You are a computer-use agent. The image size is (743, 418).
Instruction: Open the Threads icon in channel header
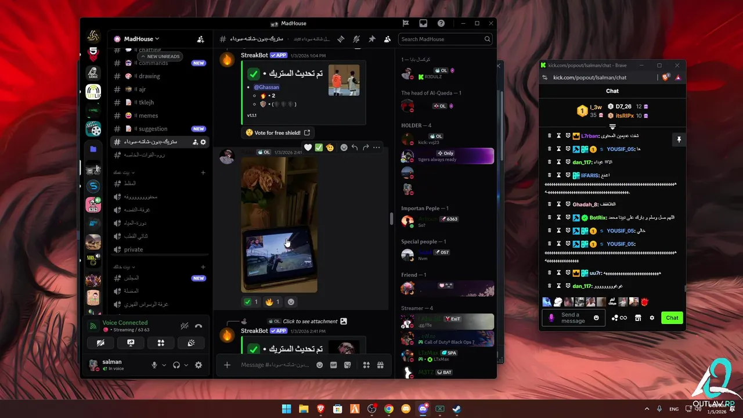pyautogui.click(x=341, y=39)
